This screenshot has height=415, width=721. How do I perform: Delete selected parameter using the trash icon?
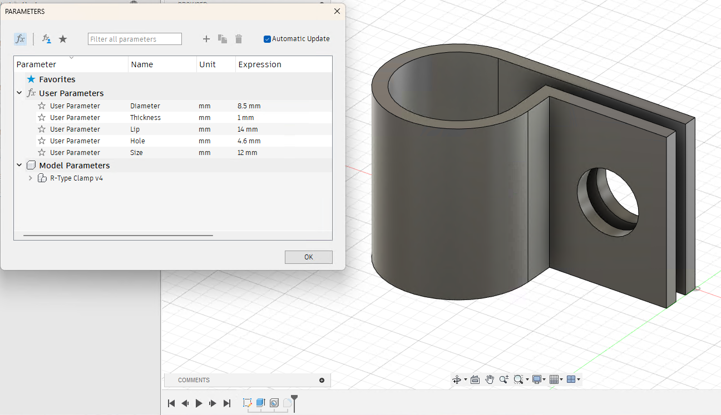coord(239,39)
